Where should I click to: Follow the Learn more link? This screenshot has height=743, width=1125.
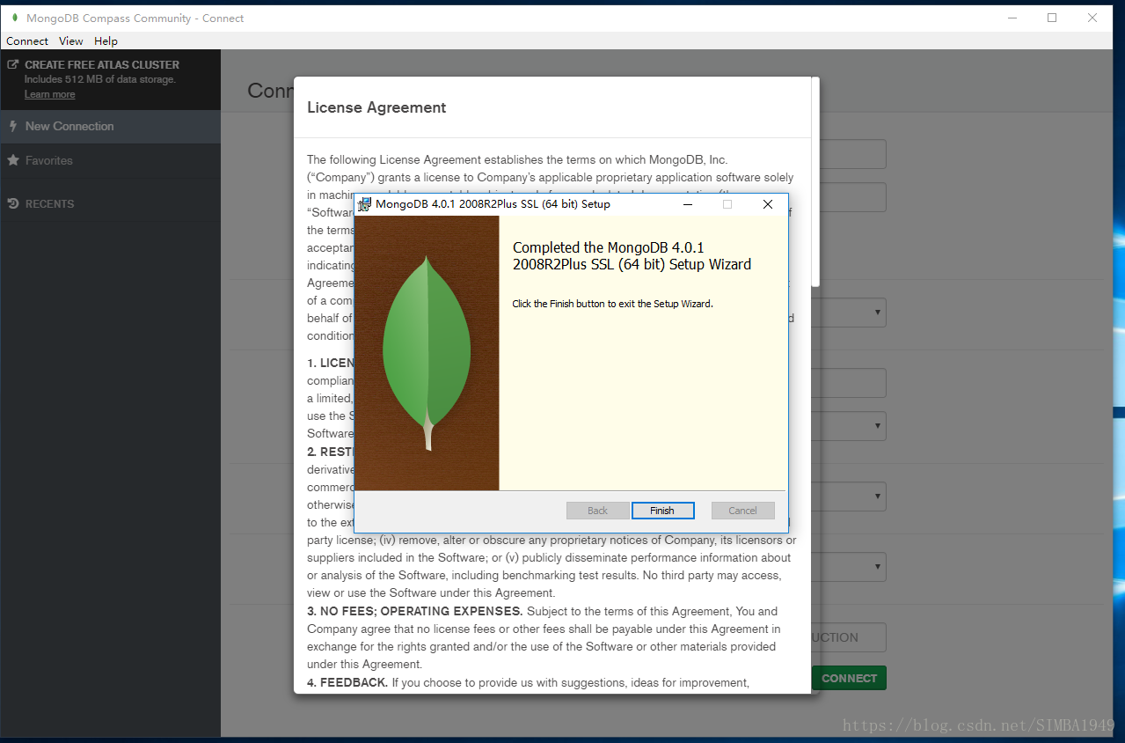49,94
